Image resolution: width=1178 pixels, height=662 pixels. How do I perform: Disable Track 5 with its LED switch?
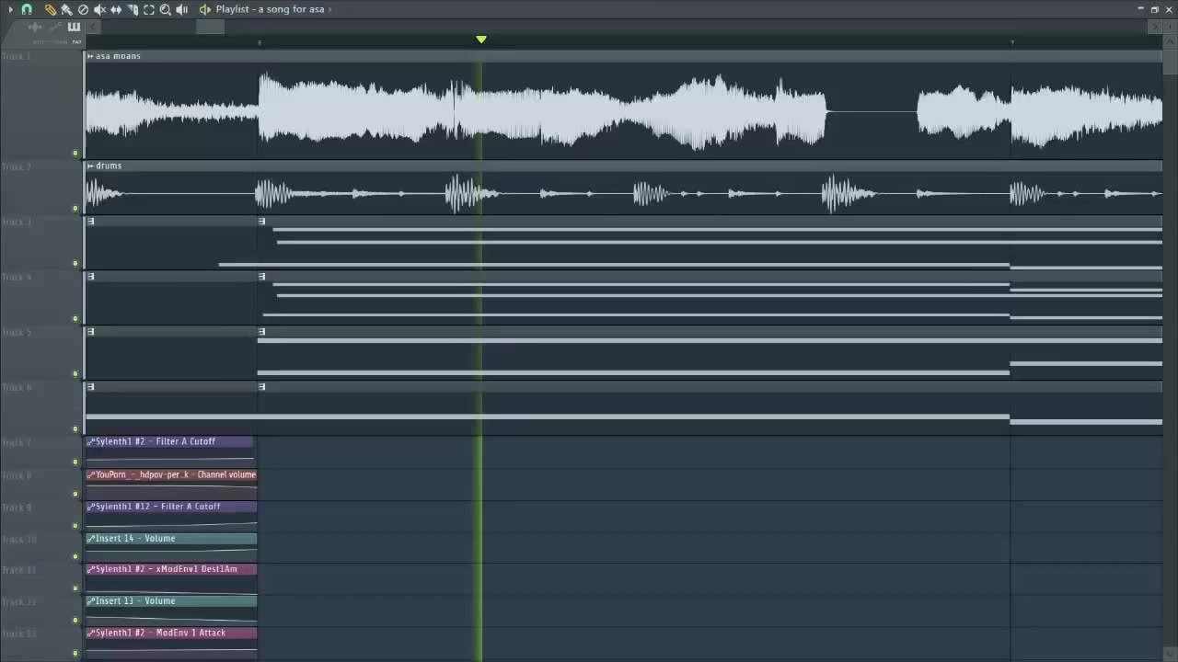click(x=75, y=374)
